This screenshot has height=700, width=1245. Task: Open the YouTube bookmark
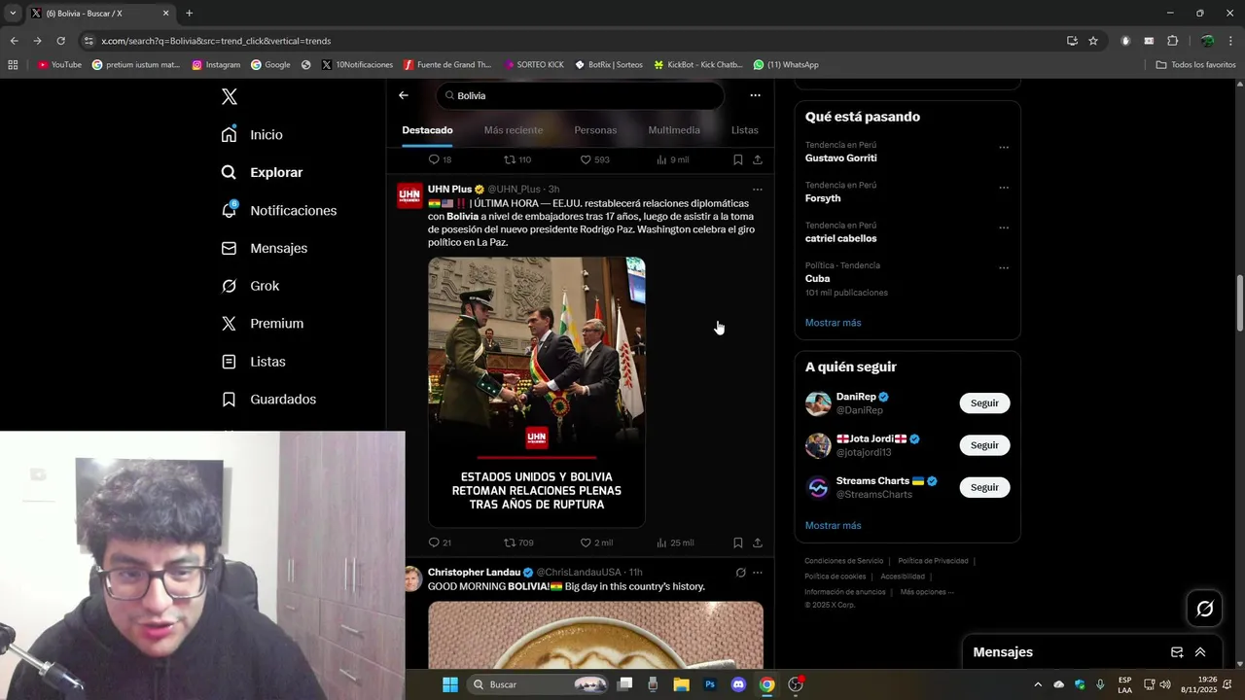(59, 65)
